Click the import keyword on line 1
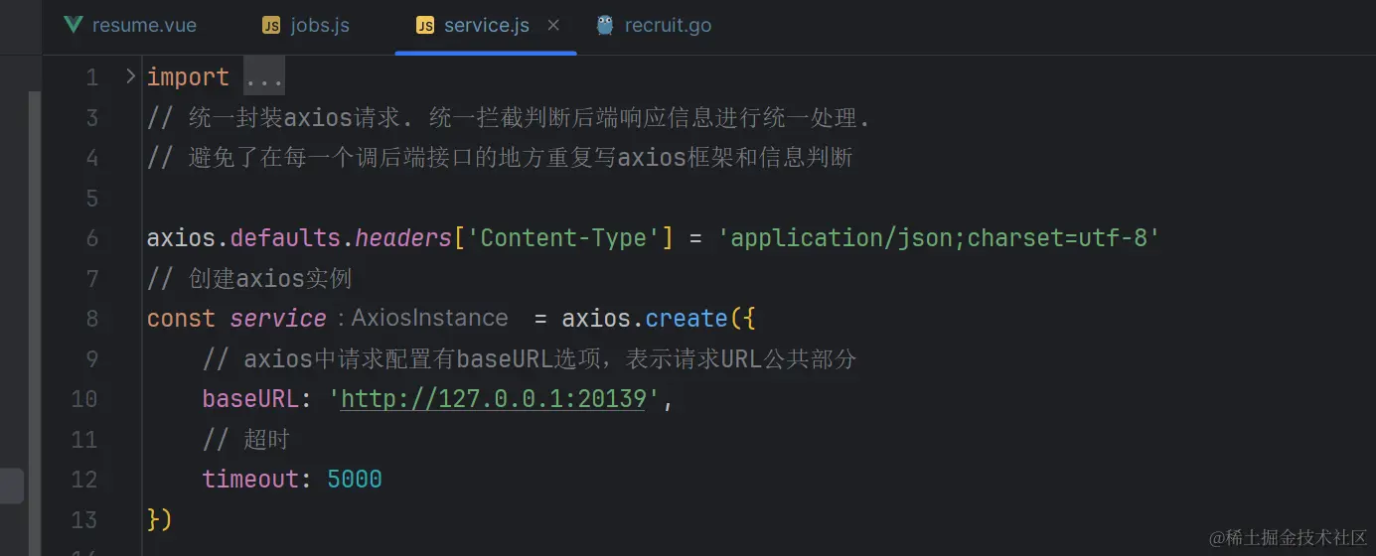 coord(188,77)
